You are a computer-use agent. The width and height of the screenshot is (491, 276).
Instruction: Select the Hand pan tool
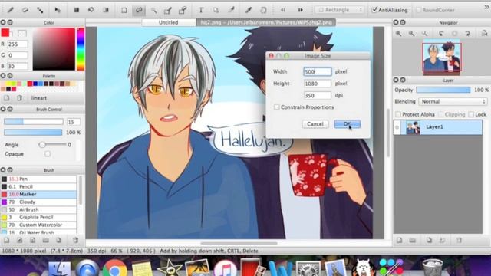click(263, 10)
